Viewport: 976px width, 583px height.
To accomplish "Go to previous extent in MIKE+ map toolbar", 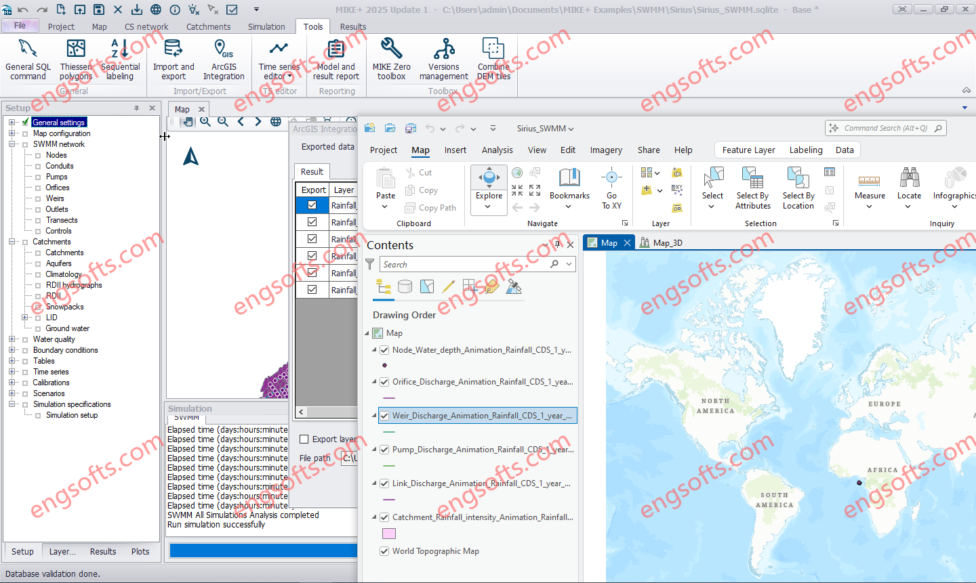I will click(241, 121).
